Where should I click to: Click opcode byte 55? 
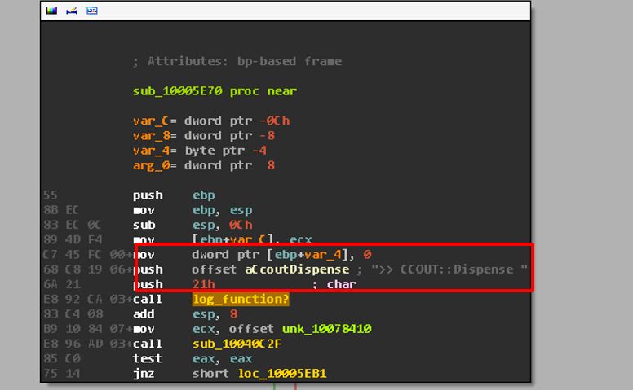[51, 195]
